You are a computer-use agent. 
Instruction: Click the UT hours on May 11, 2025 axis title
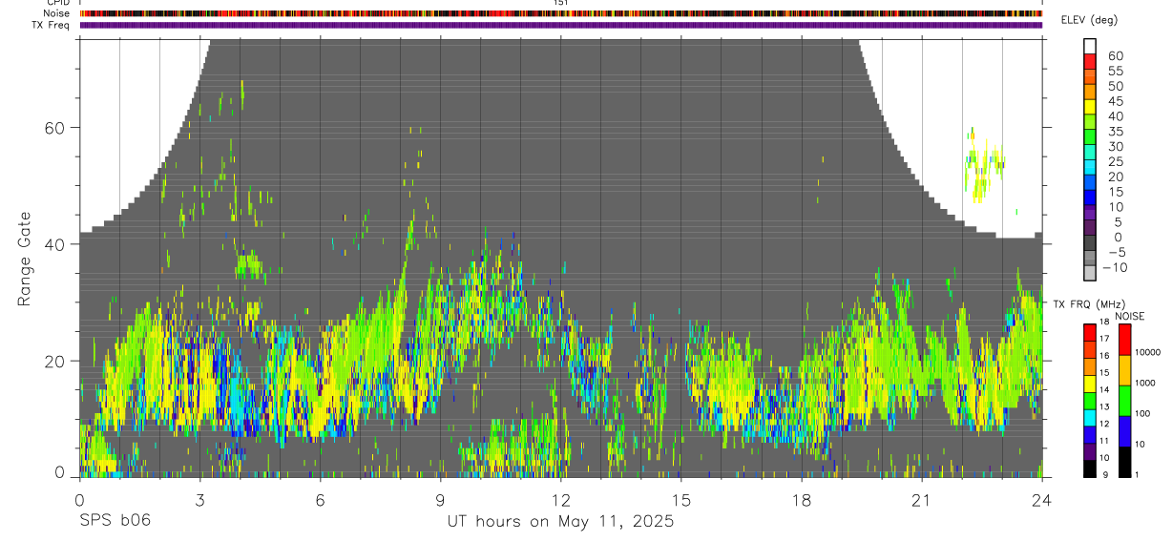pyautogui.click(x=560, y=522)
